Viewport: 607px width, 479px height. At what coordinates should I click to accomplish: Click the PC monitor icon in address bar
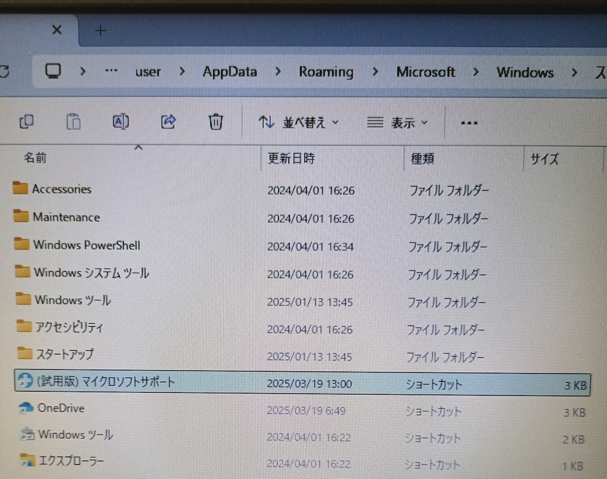(54, 71)
